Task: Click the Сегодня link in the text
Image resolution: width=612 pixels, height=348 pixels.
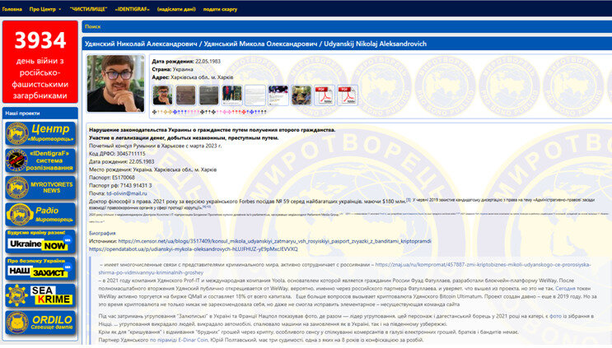Action: point(565,289)
